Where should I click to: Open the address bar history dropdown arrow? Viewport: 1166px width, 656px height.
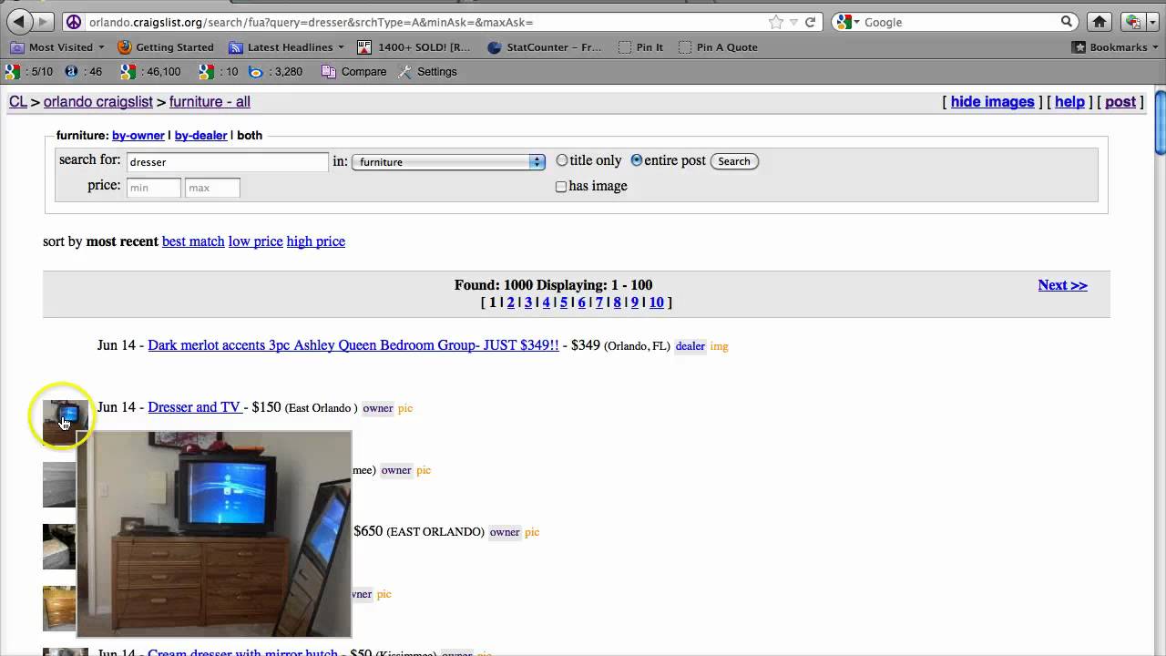pos(793,22)
